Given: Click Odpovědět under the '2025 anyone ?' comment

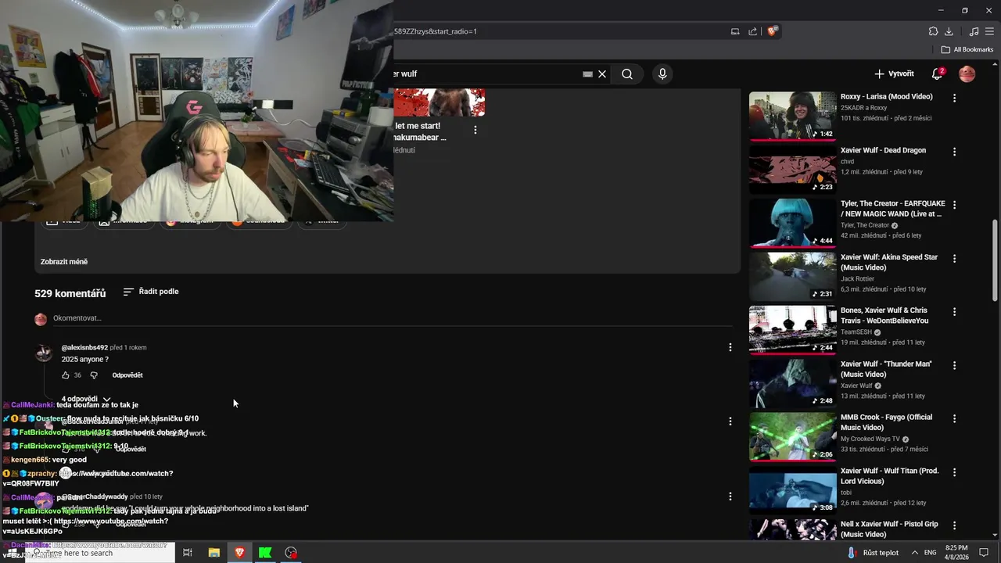Looking at the screenshot, I should pyautogui.click(x=127, y=375).
